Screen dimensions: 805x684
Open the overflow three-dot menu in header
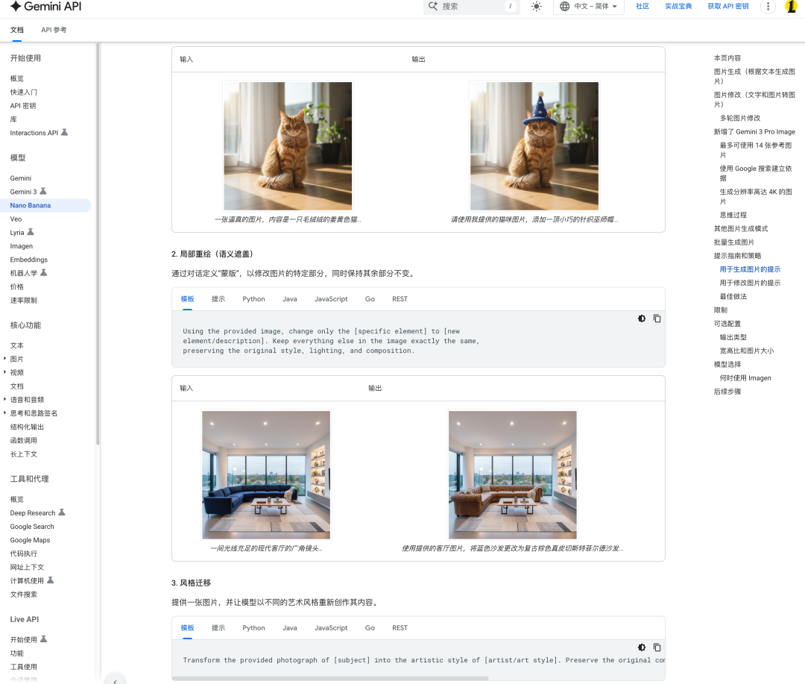click(768, 7)
